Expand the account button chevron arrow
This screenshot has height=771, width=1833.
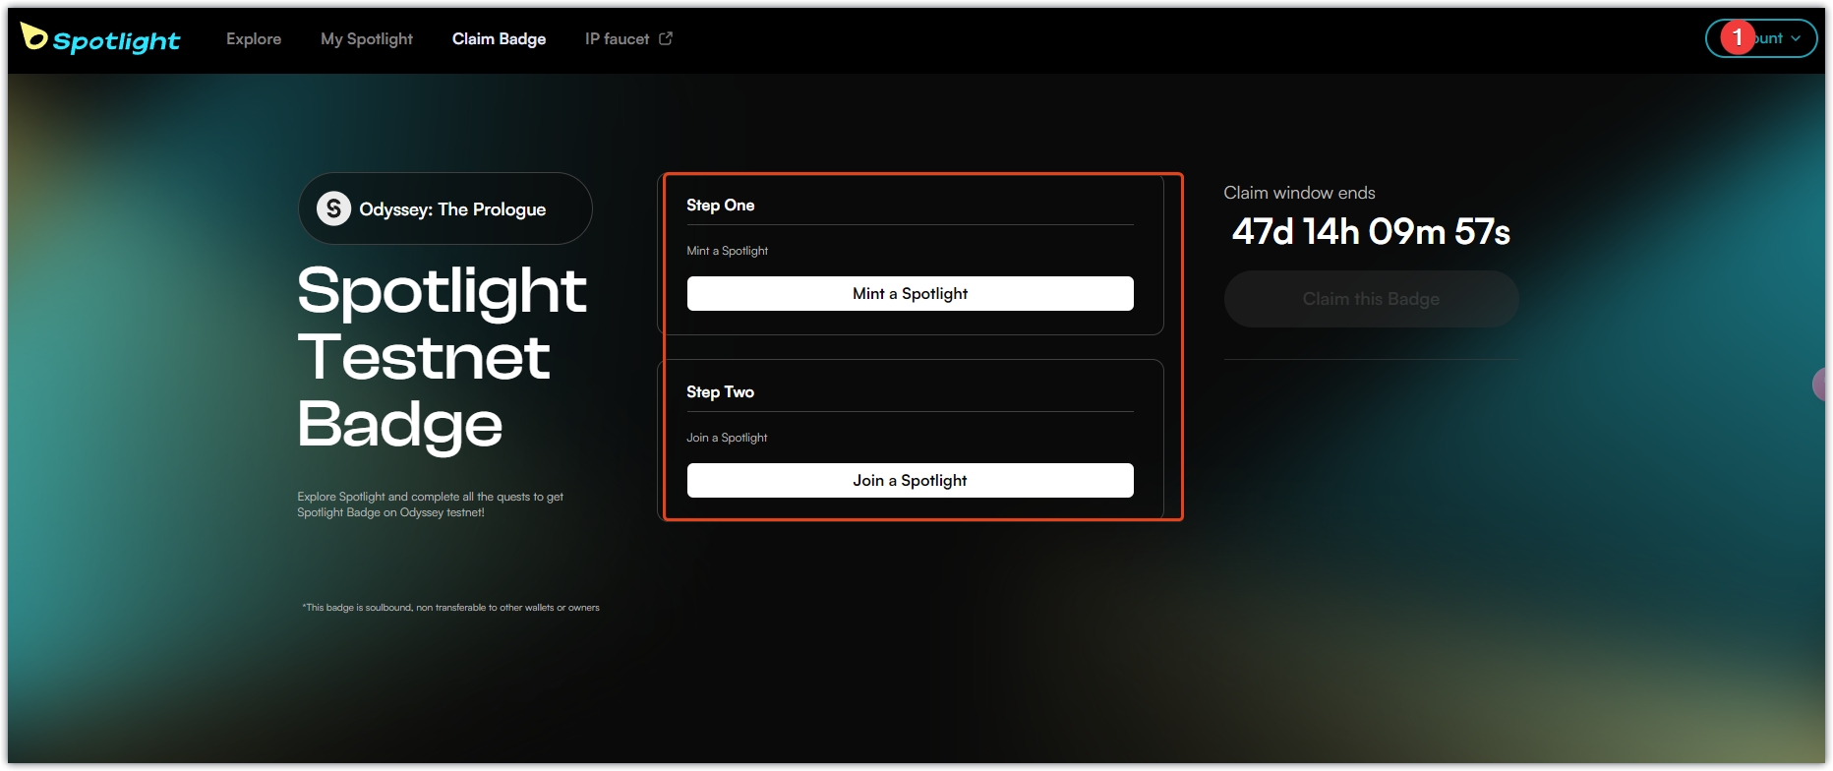coord(1796,38)
